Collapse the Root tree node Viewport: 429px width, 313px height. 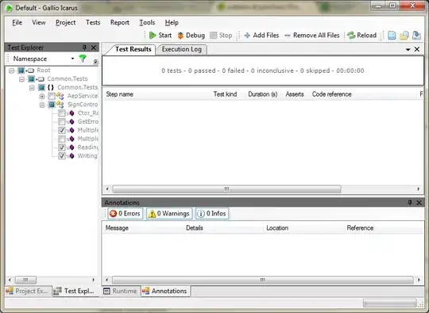coord(11,71)
